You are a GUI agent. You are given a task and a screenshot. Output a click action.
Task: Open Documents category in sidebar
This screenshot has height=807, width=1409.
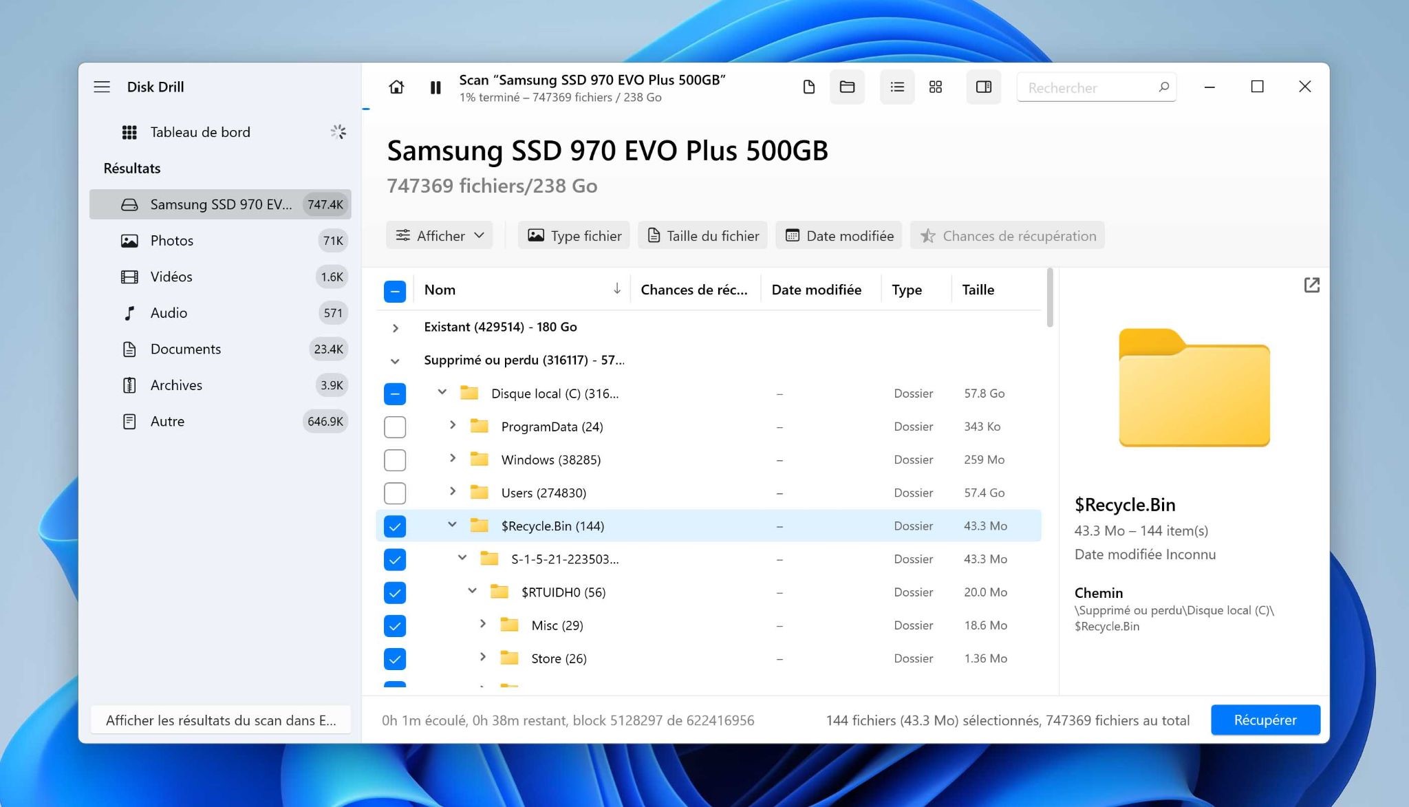coord(220,349)
